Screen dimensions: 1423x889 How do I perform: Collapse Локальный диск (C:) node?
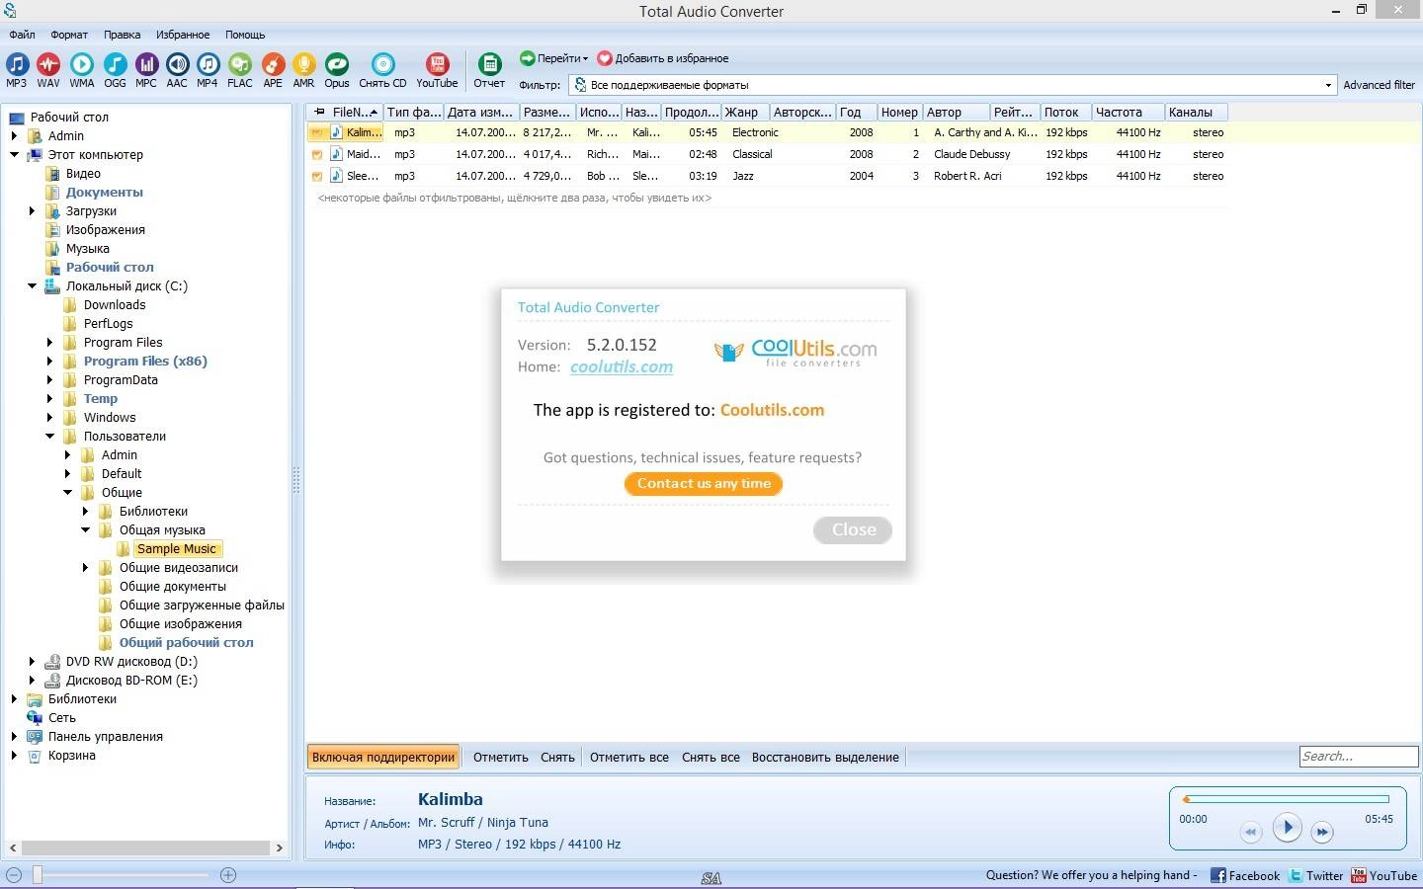tap(32, 286)
